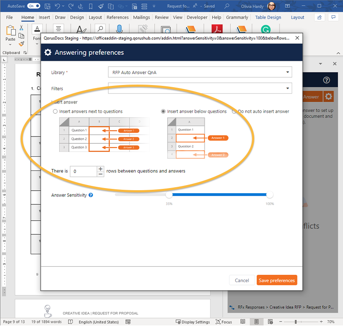Screen dimensions: 343x328
Task: Click the Answer Sensitivity help icon
Action: [91, 195]
